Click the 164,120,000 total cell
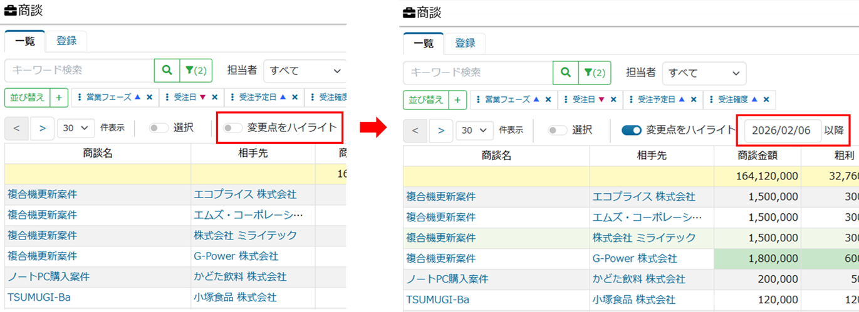This screenshot has width=859, height=312. (757, 176)
